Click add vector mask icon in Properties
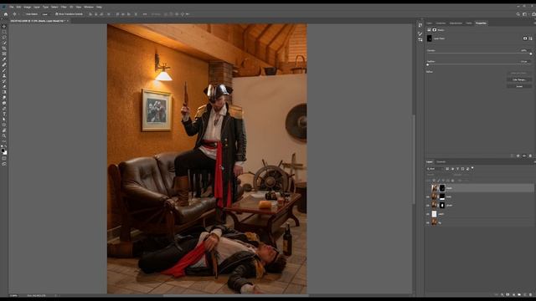536x301 pixels. coord(530,38)
